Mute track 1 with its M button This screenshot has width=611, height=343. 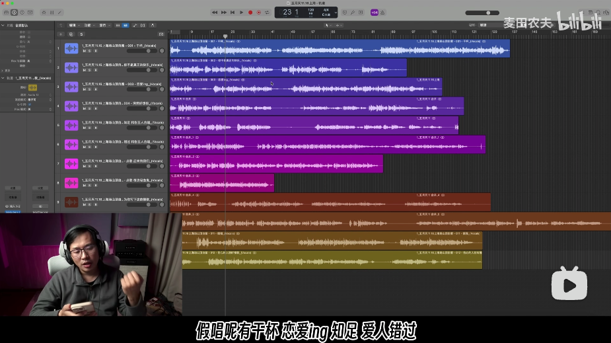click(x=84, y=51)
